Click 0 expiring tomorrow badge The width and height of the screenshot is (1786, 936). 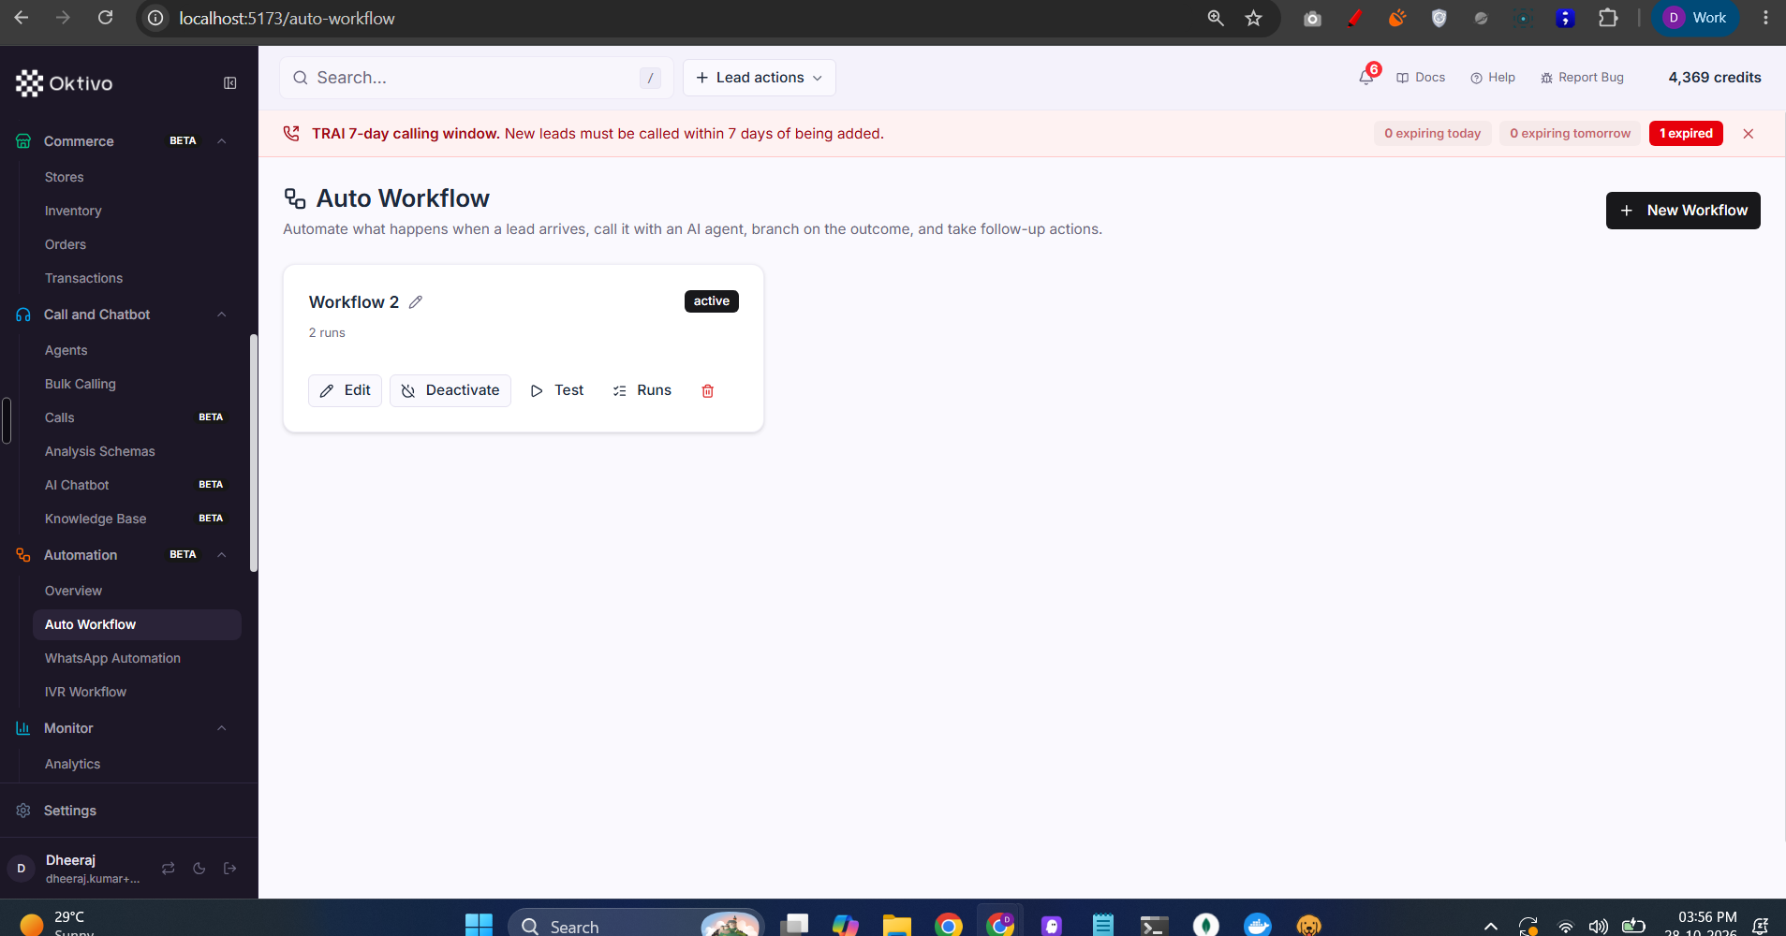pyautogui.click(x=1570, y=134)
